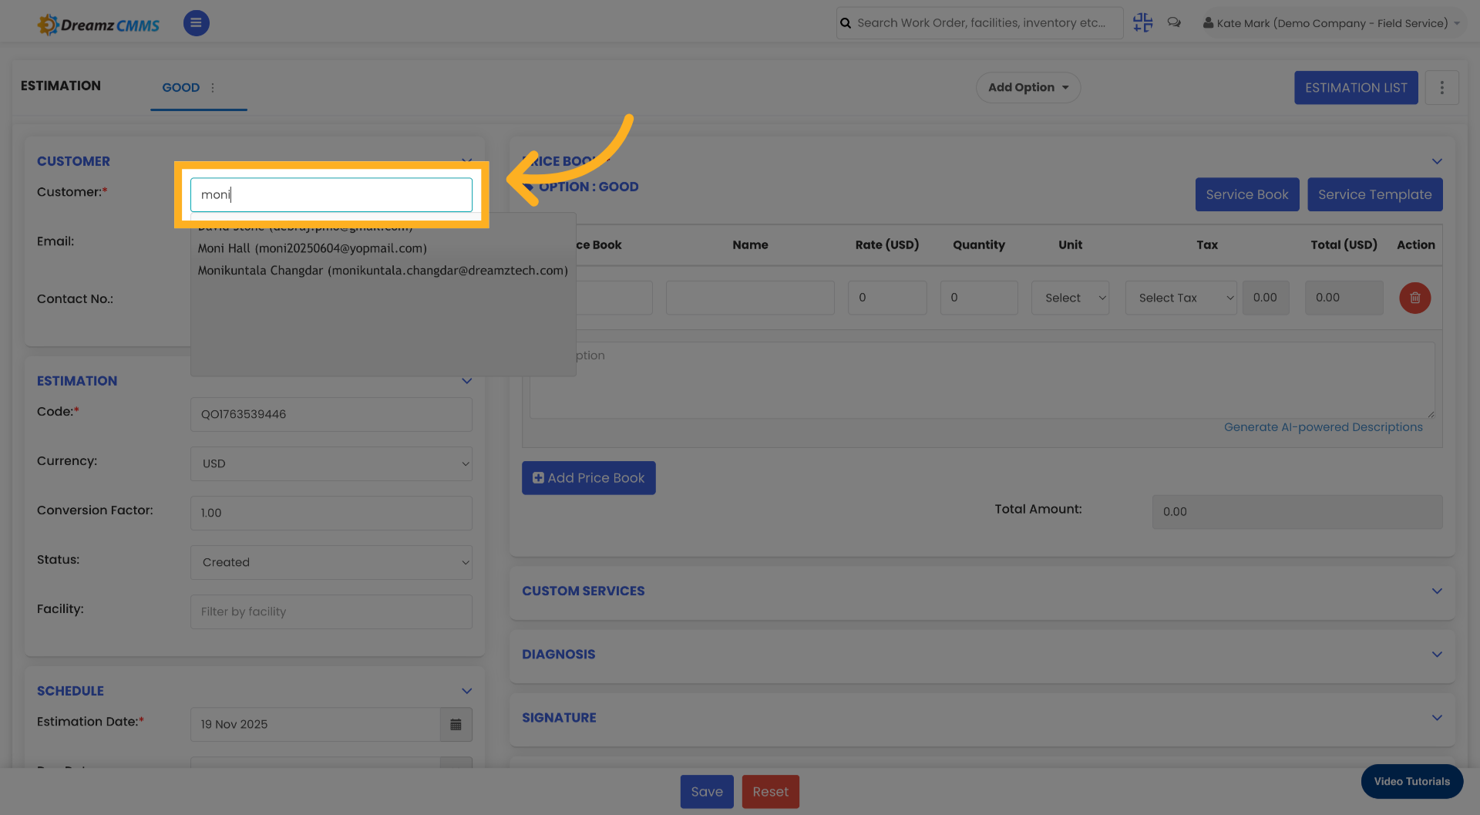This screenshot has height=815, width=1480.
Task: Open the three-dot menu beside the GOOD tab
Action: (x=213, y=88)
